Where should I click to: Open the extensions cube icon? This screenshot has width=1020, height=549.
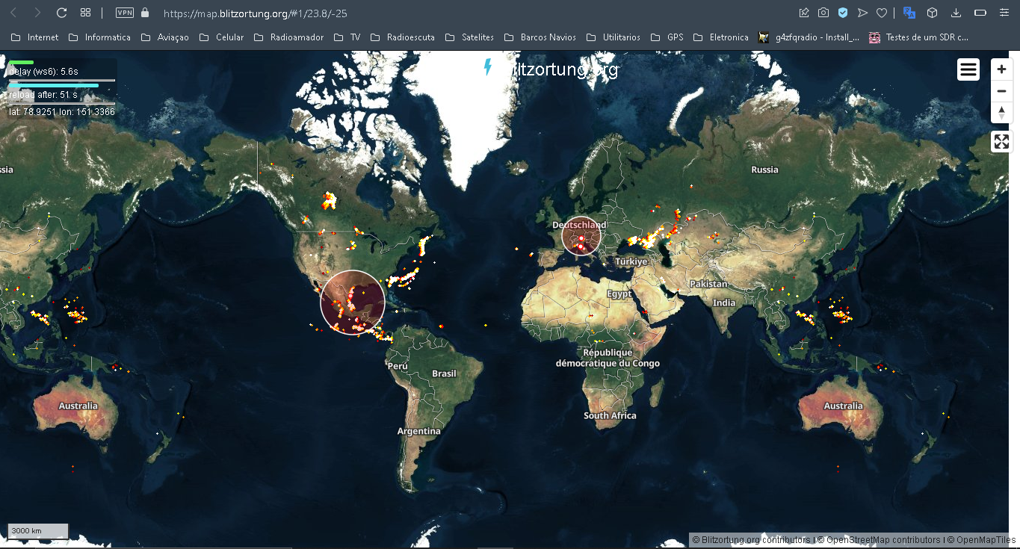pyautogui.click(x=932, y=13)
